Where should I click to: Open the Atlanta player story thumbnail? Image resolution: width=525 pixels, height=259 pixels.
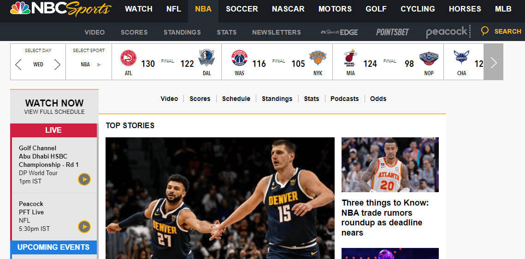point(390,165)
